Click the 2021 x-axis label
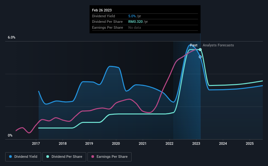This screenshot has width=268, height=166. pos(143,143)
